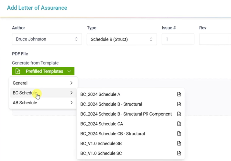Choose BC_2024 Schedule CA template text
The height and width of the screenshot is (161, 231).
(102, 124)
